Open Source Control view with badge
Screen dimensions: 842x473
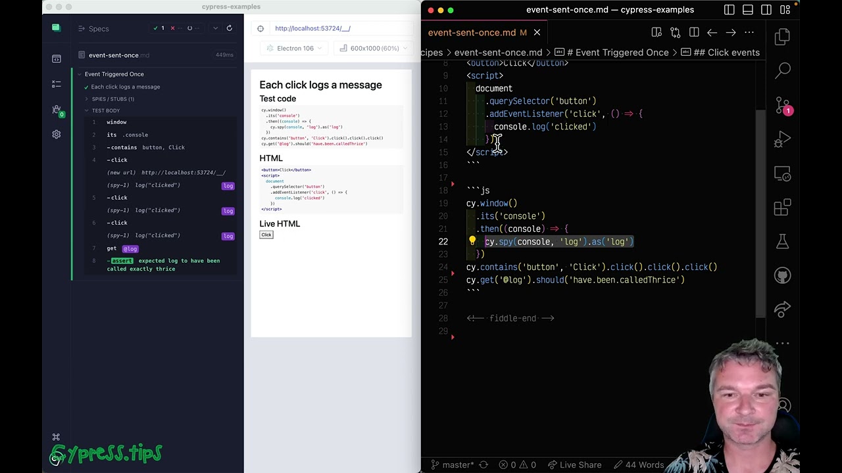point(783,106)
